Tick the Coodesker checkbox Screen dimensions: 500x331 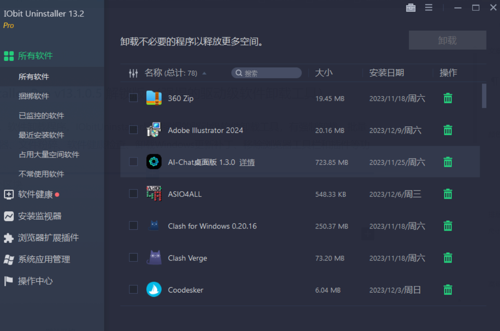pyautogui.click(x=133, y=289)
